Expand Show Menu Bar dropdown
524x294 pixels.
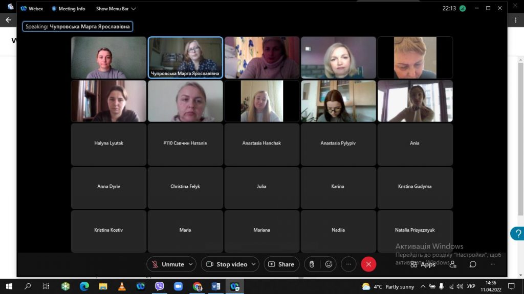click(x=116, y=9)
